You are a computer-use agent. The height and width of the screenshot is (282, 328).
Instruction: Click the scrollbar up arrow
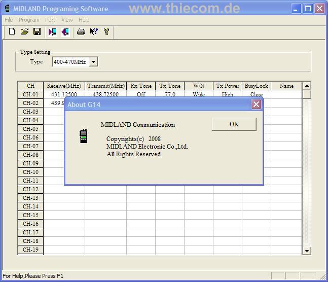307,86
